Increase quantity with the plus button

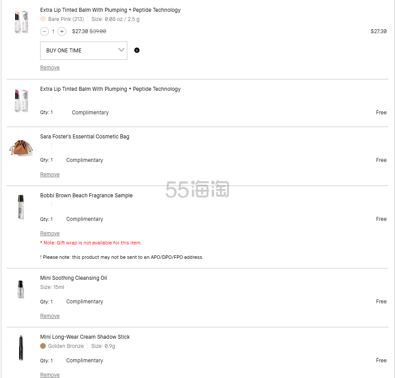62,31
